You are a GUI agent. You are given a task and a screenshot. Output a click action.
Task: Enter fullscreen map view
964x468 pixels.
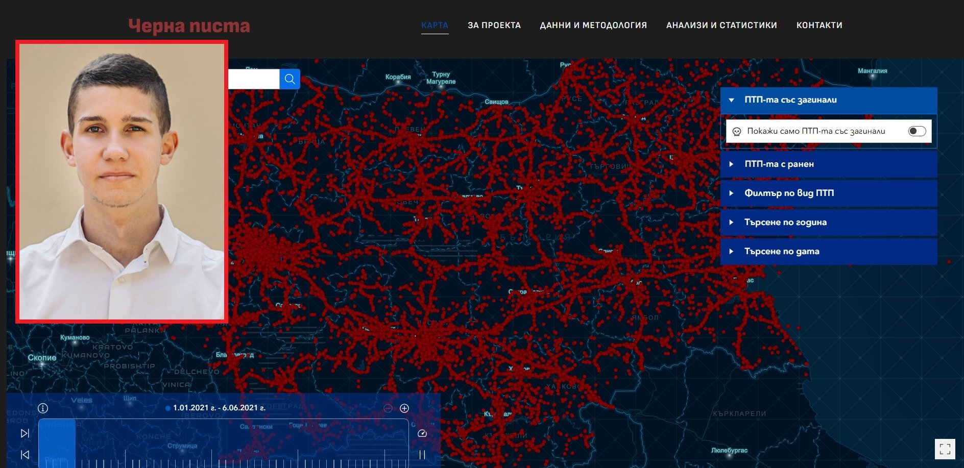pyautogui.click(x=945, y=449)
